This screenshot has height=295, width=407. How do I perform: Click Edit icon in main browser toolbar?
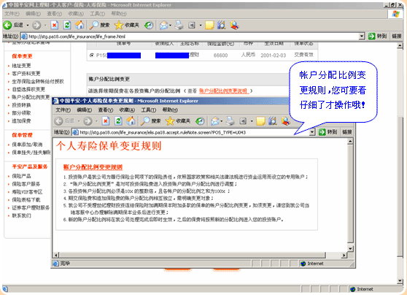(192, 26)
